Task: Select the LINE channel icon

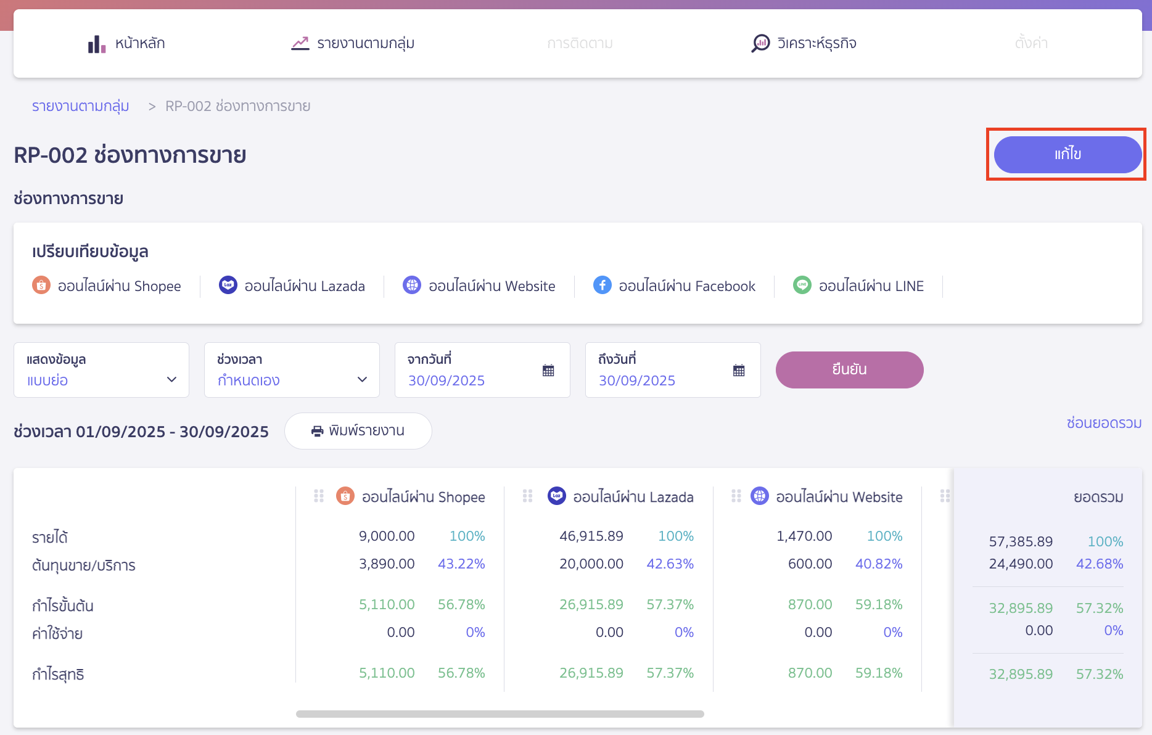Action: [802, 285]
